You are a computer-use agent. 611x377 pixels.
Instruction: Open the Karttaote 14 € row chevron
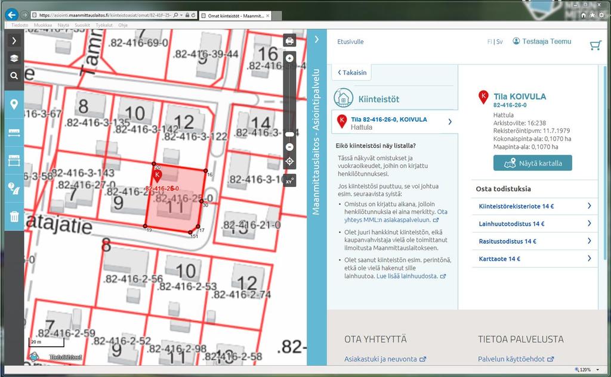tap(589, 258)
